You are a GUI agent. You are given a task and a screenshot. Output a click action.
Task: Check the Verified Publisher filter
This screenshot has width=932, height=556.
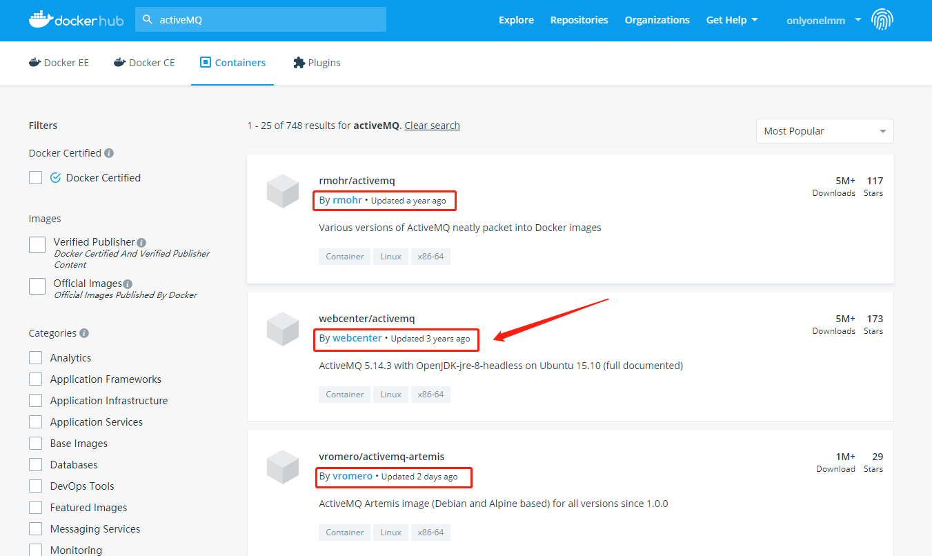tap(37, 244)
